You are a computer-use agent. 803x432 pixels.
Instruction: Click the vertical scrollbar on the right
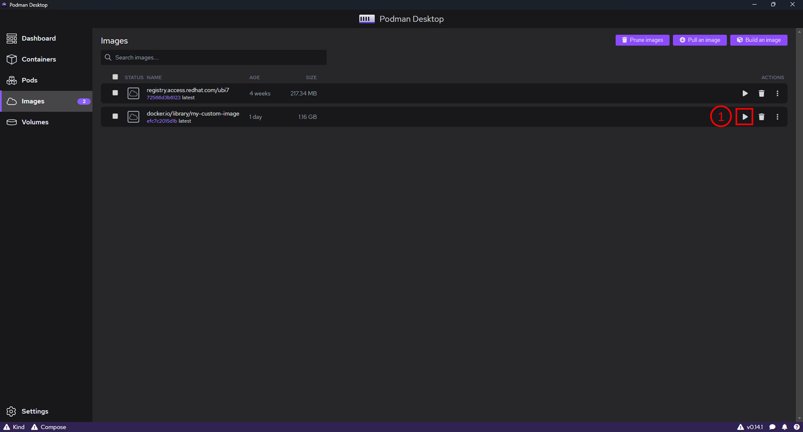[799, 225]
